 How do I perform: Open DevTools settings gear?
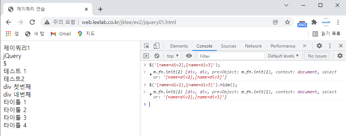pos(319,46)
